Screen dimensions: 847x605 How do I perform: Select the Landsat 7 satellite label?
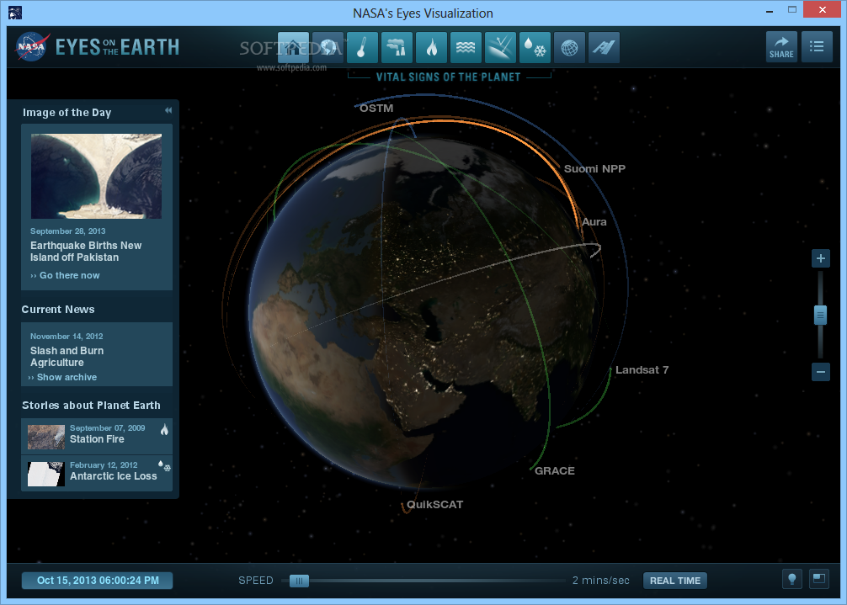(x=642, y=369)
